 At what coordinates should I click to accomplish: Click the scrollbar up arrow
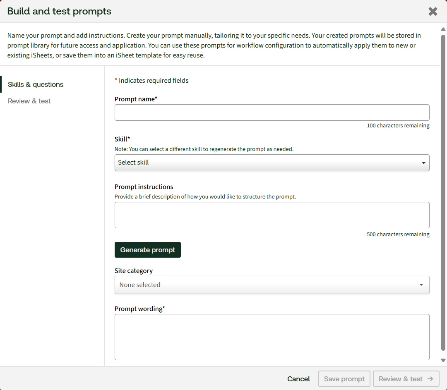pos(443,29)
